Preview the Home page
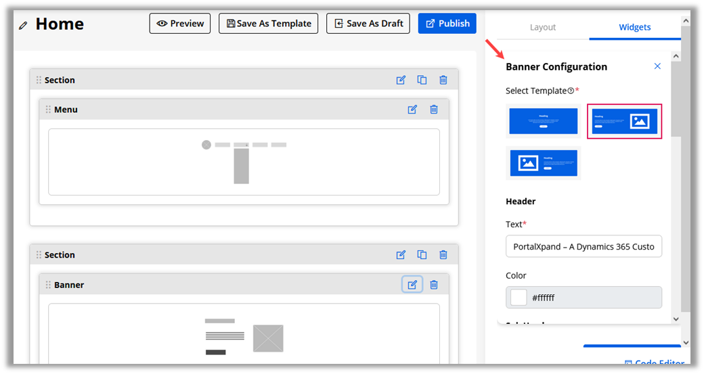The height and width of the screenshot is (374, 704). pos(180,24)
